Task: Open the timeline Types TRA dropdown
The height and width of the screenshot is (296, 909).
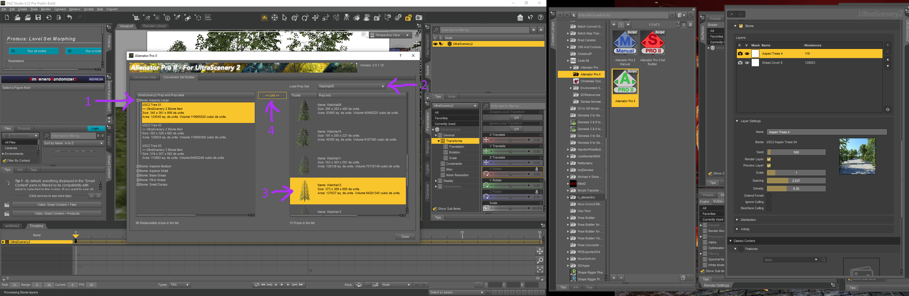Action: click(180, 285)
